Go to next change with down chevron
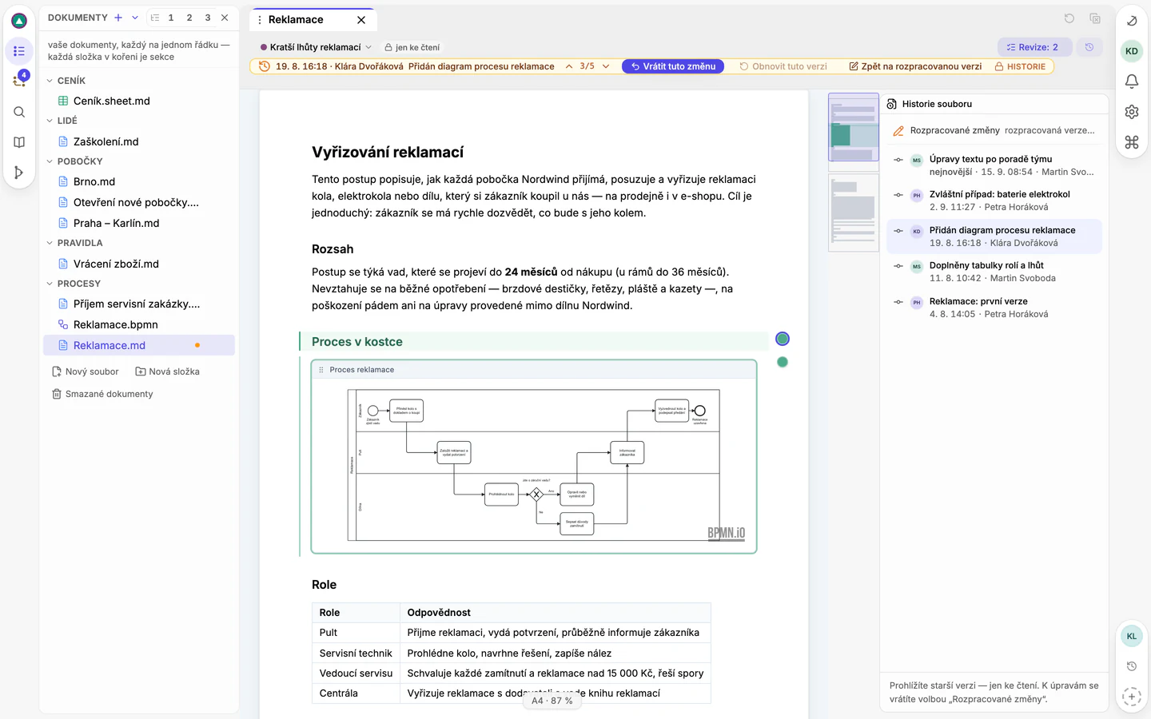The image size is (1151, 719). pyautogui.click(x=606, y=66)
